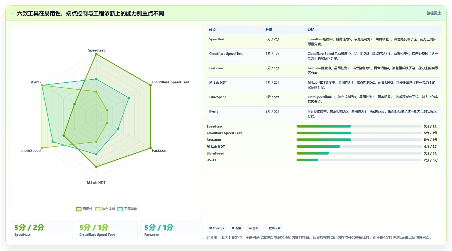Screen dimensions: 452x251
Task: Select the iPerf3 table row name
Action: pyautogui.click(x=214, y=111)
